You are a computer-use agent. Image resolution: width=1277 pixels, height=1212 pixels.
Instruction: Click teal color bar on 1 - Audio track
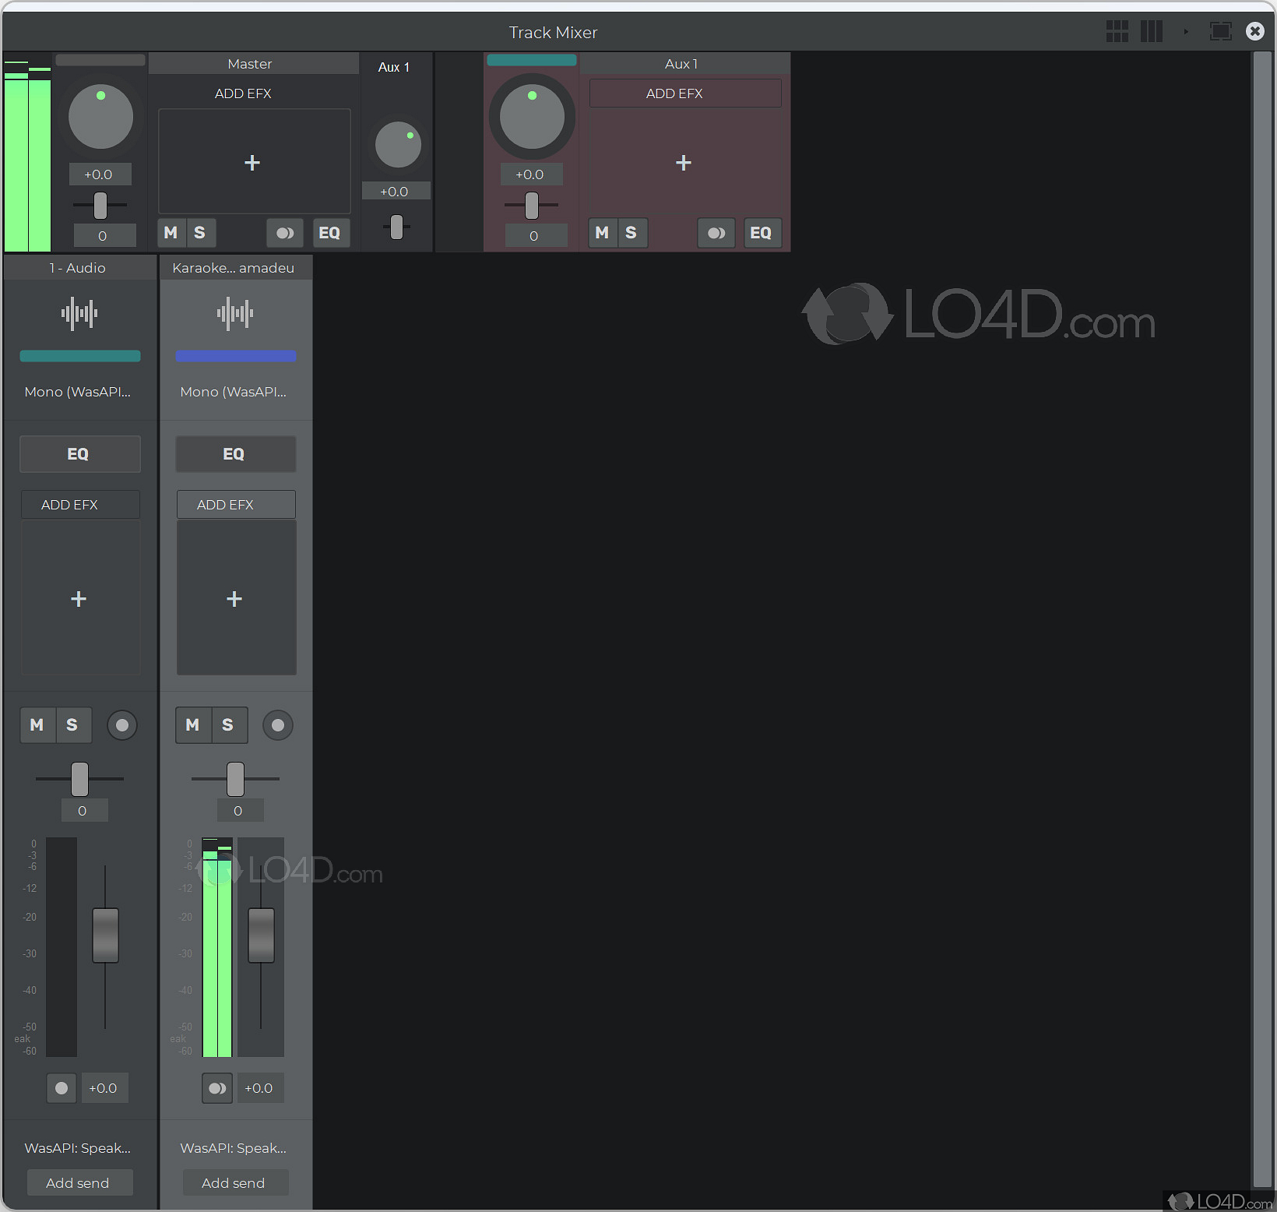coord(80,356)
